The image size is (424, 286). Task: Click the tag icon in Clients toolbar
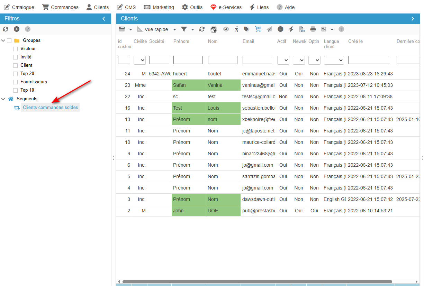[x=246, y=29]
